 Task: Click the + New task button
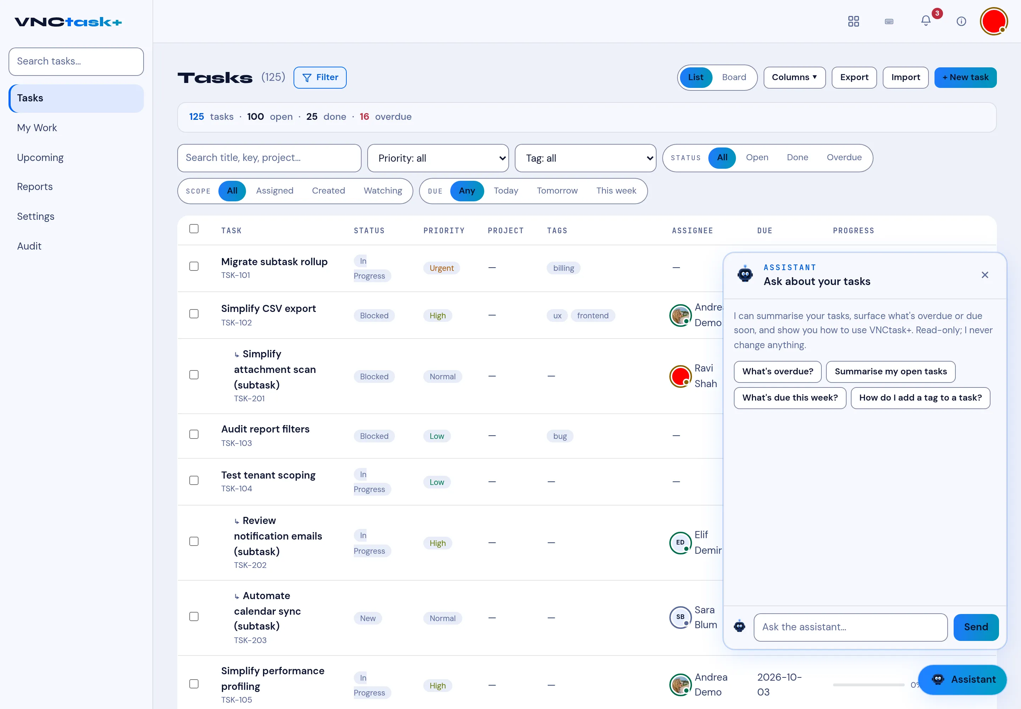coord(965,78)
